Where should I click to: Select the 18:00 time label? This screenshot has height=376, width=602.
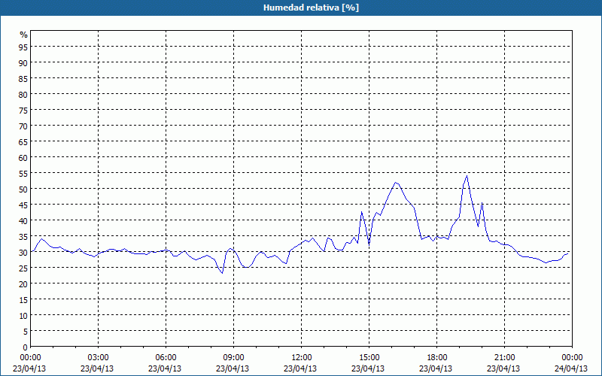point(437,358)
